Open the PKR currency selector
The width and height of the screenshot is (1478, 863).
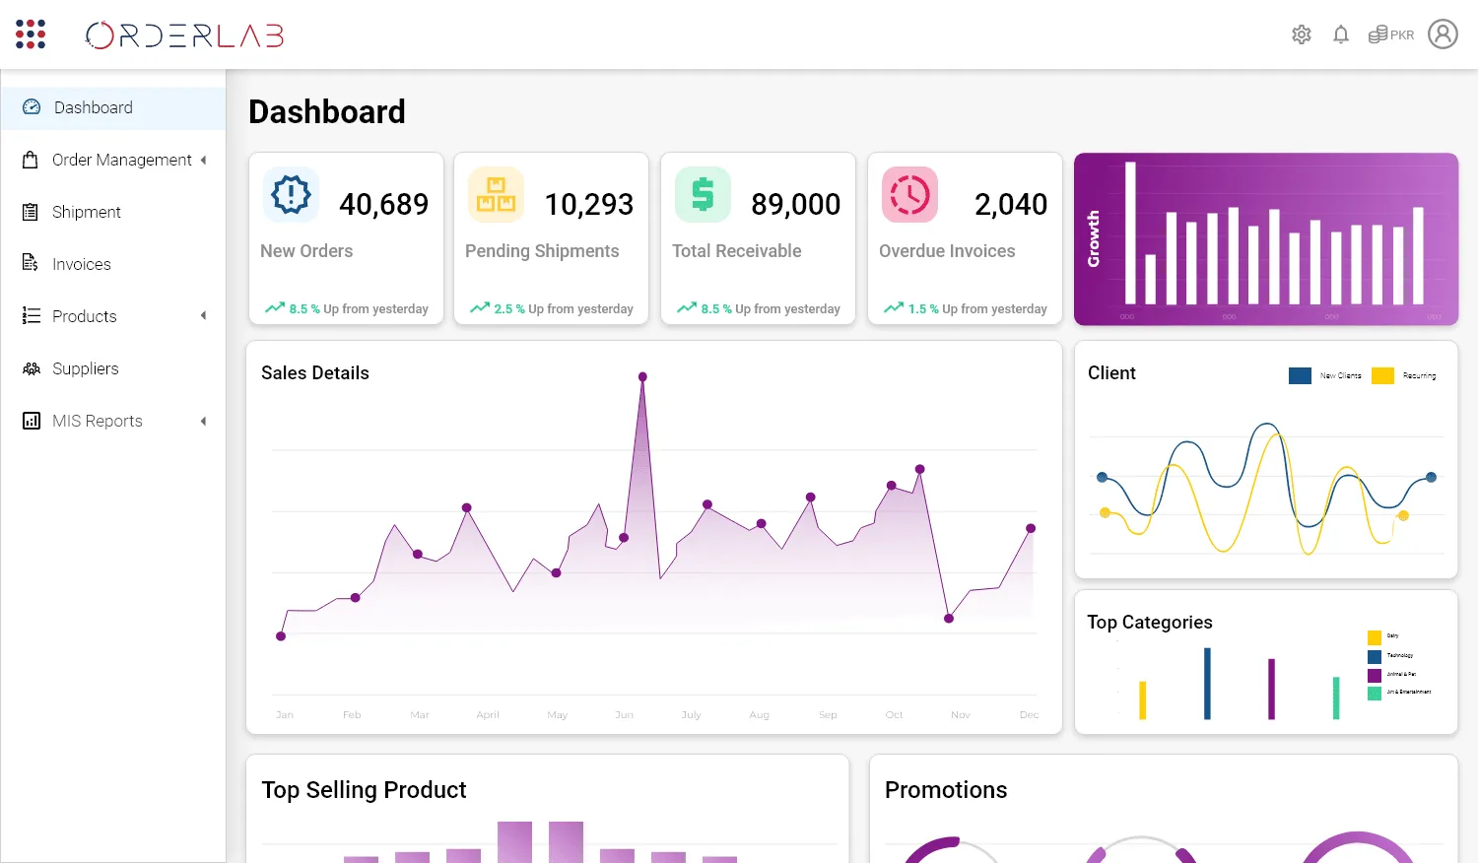click(x=1391, y=34)
